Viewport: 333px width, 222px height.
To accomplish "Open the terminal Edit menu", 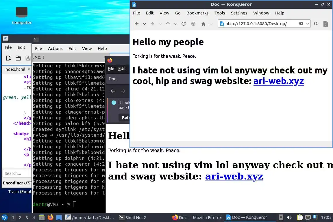I will click(72, 49).
